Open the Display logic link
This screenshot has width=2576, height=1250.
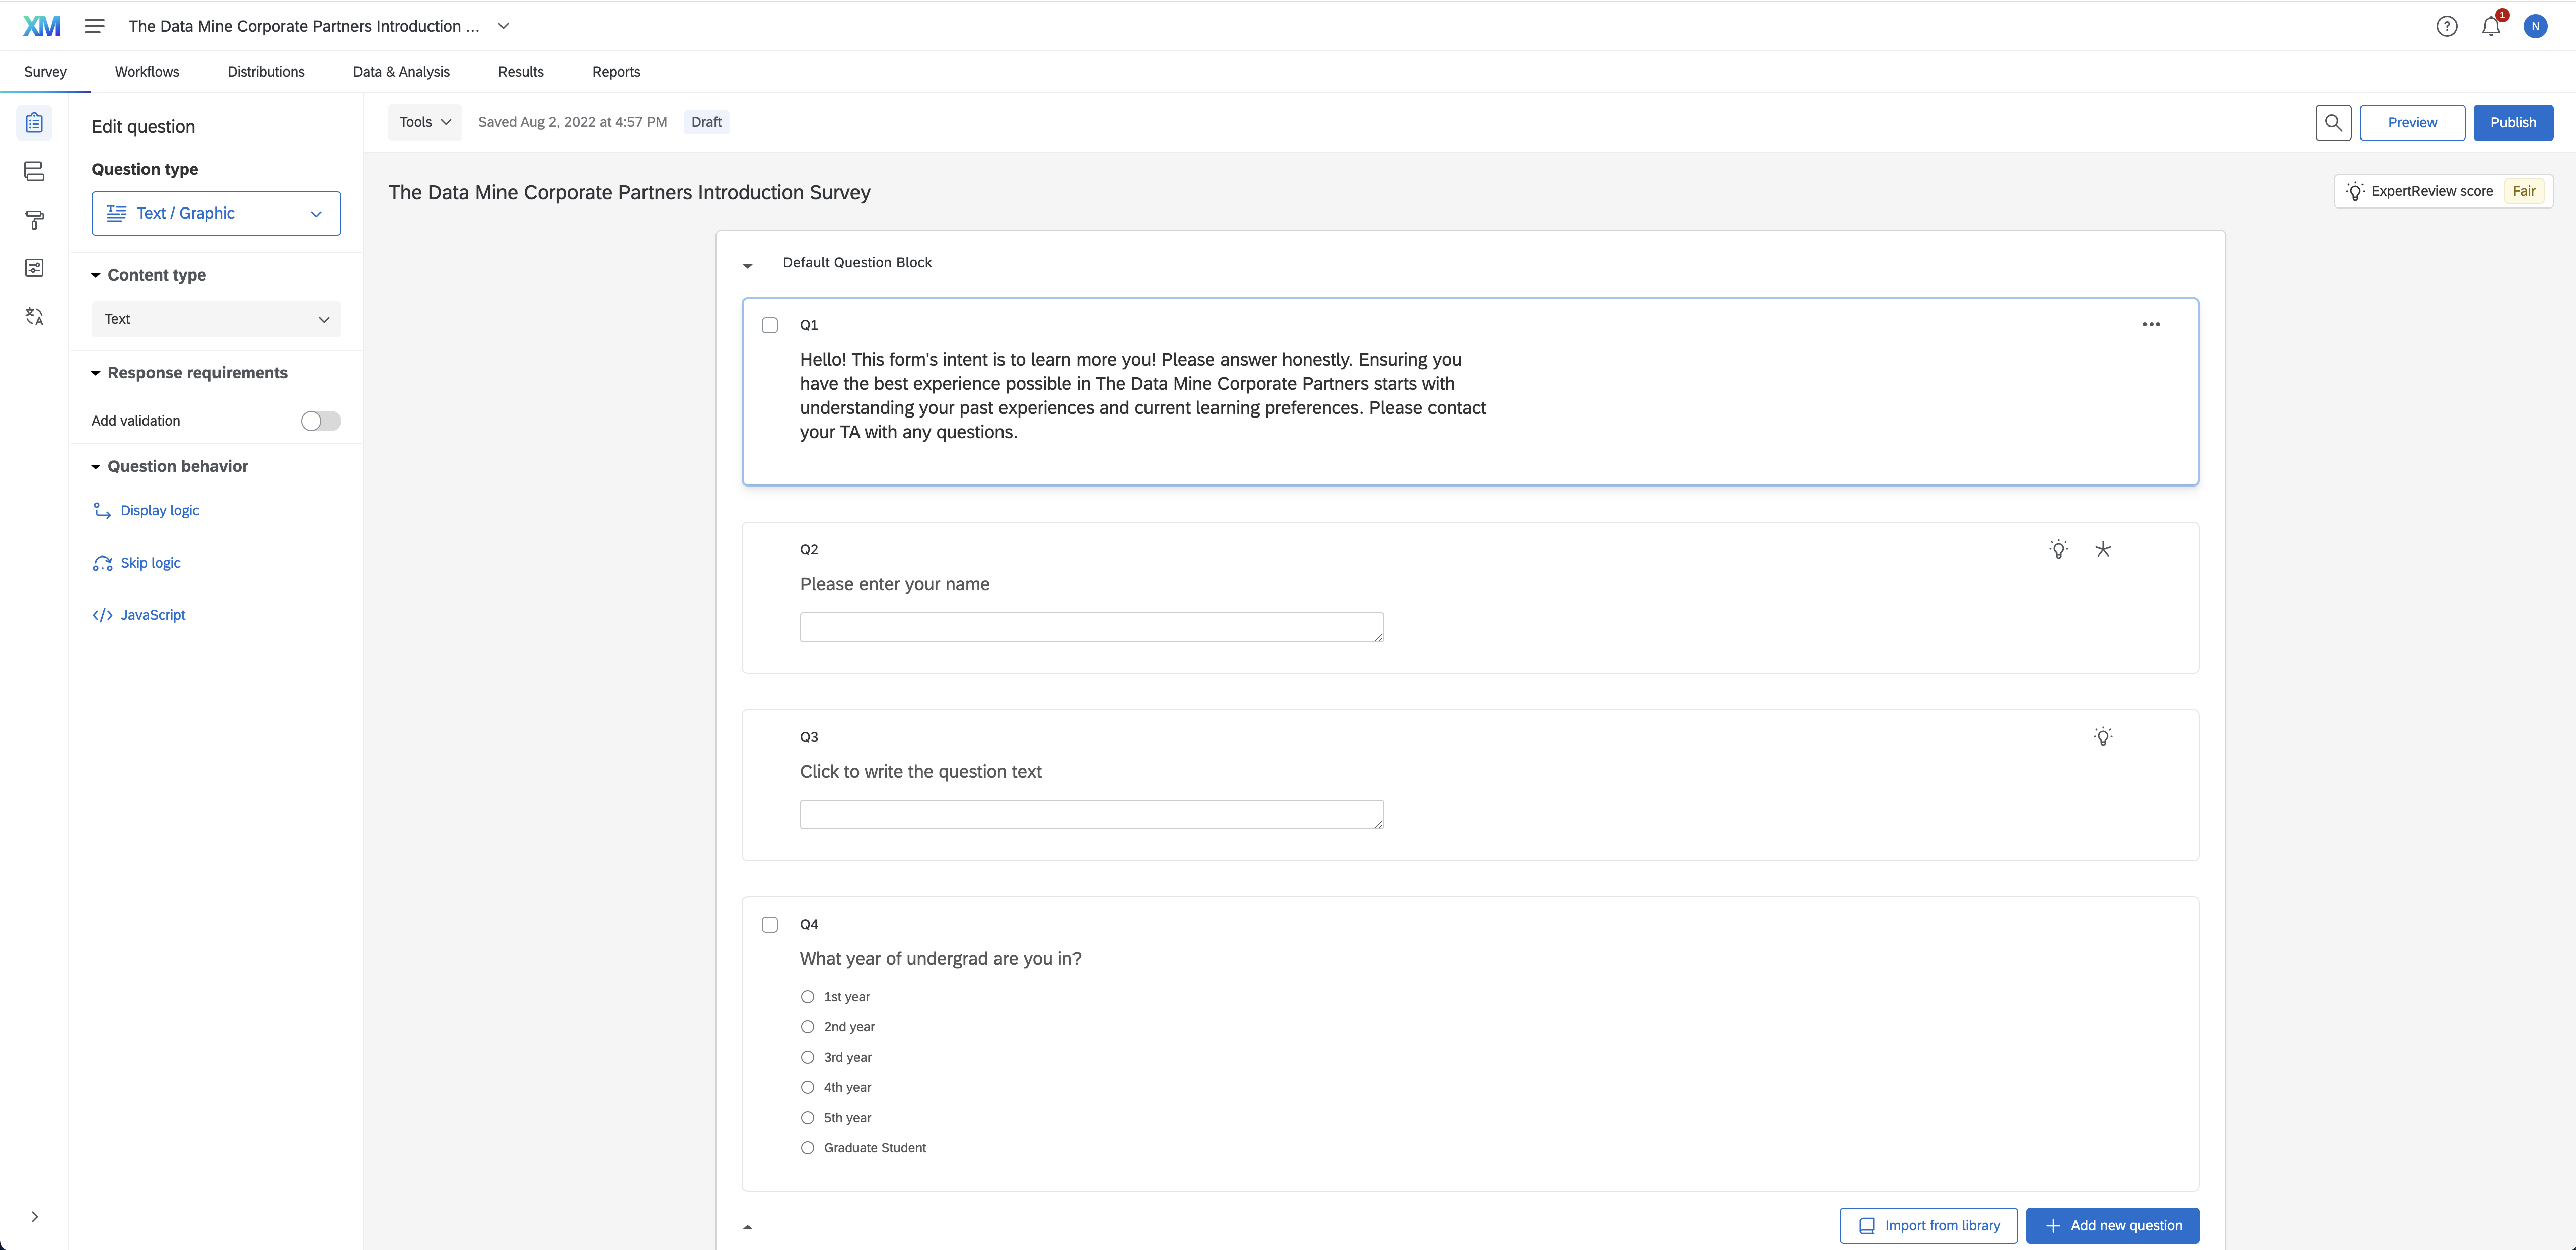pos(159,510)
